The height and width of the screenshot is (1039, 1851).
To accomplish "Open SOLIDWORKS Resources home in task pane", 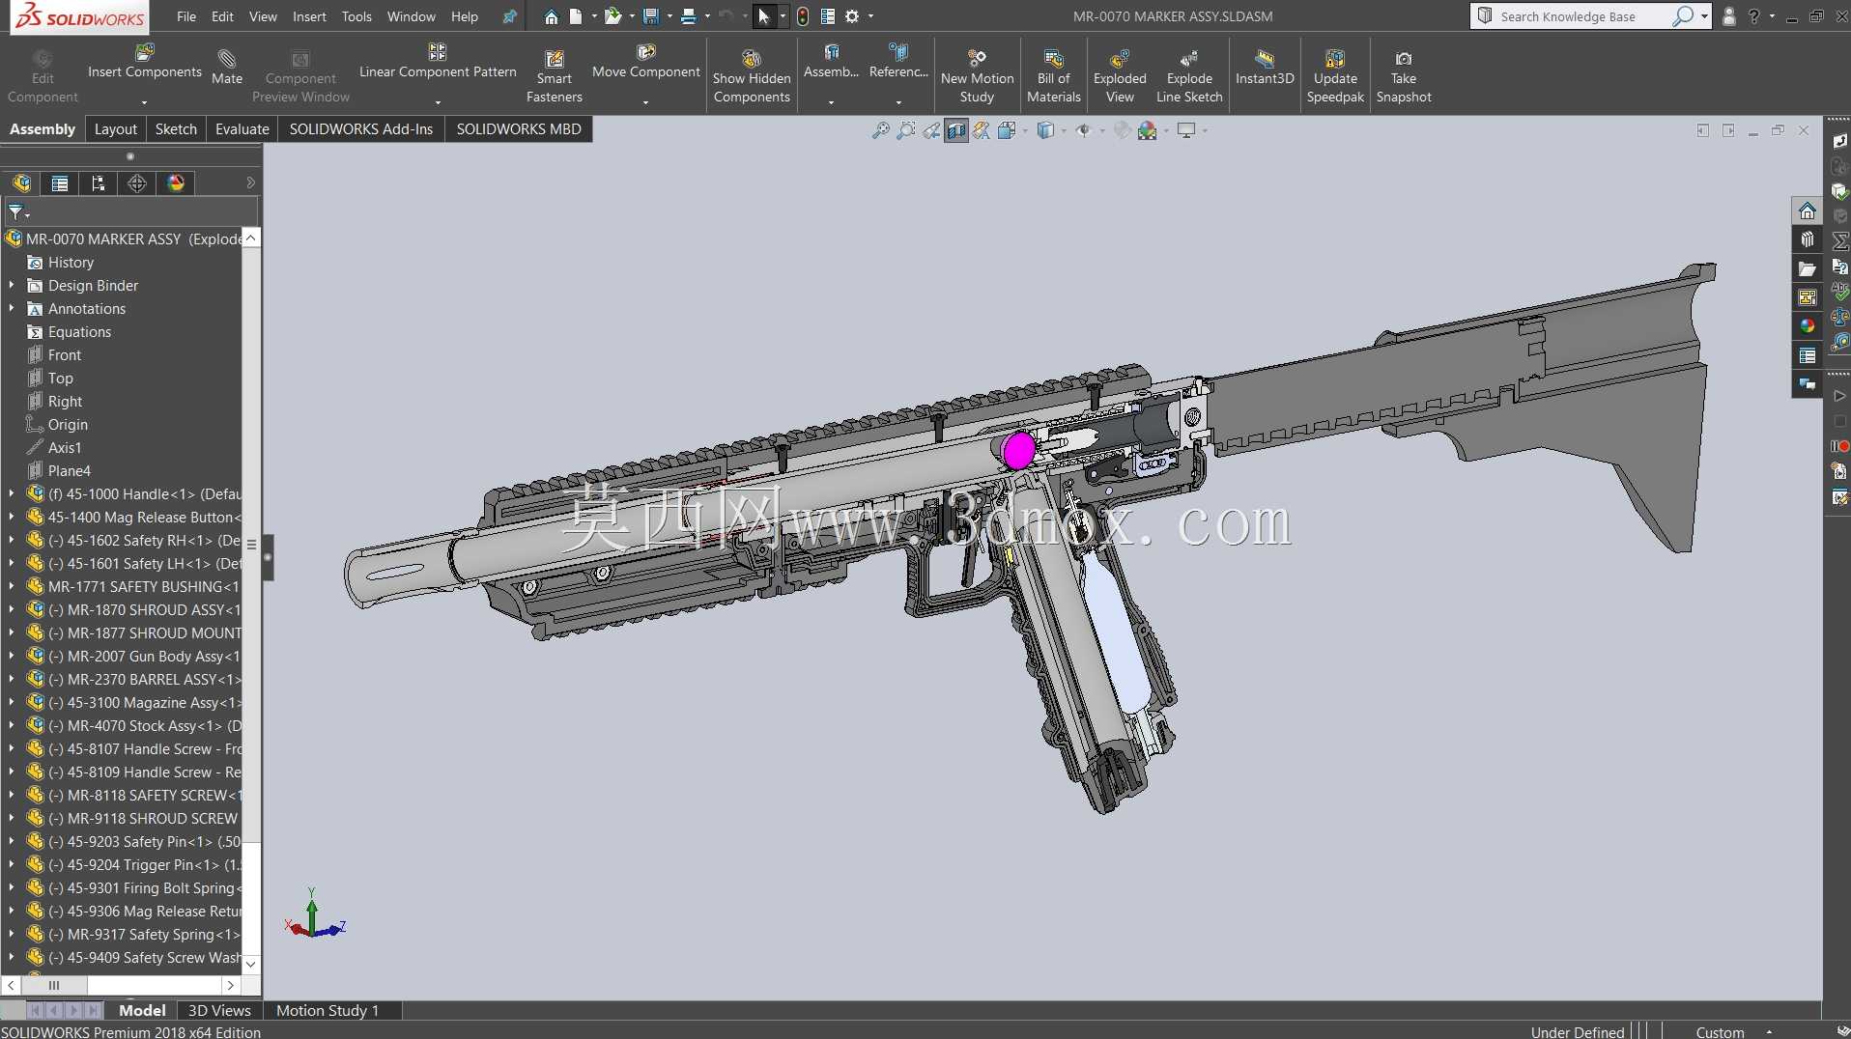I will pyautogui.click(x=1807, y=211).
